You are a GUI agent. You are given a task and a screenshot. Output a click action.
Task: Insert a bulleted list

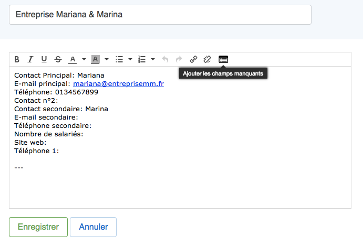[x=119, y=59]
